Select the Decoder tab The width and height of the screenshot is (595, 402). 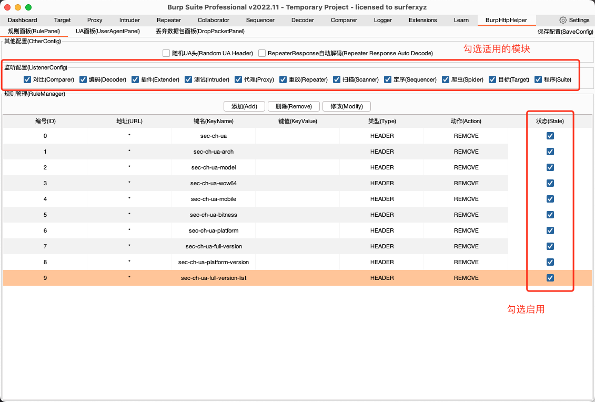(303, 20)
